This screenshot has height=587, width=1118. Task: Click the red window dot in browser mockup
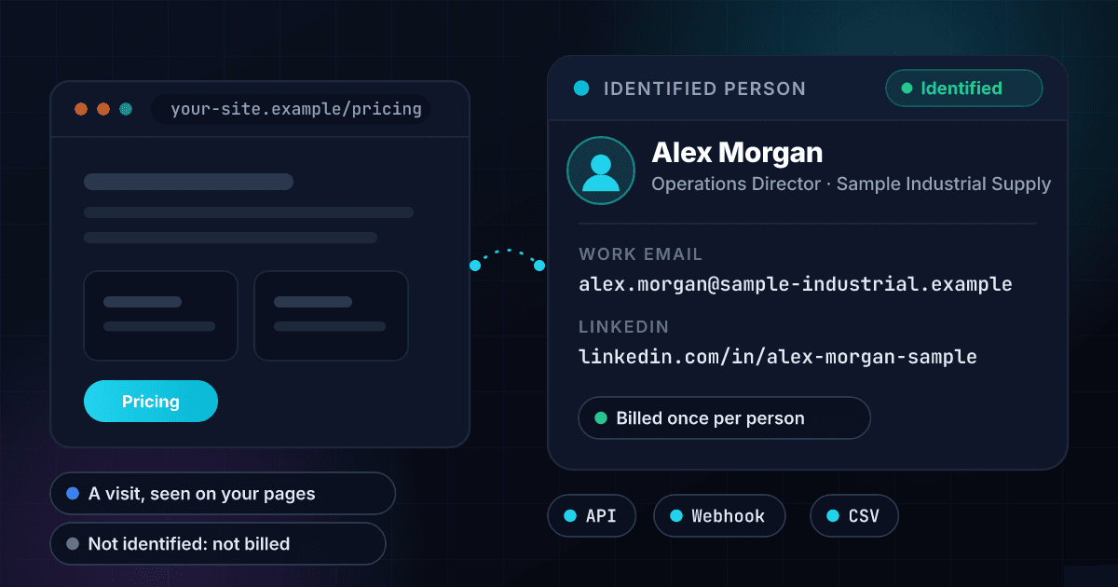tap(81, 109)
